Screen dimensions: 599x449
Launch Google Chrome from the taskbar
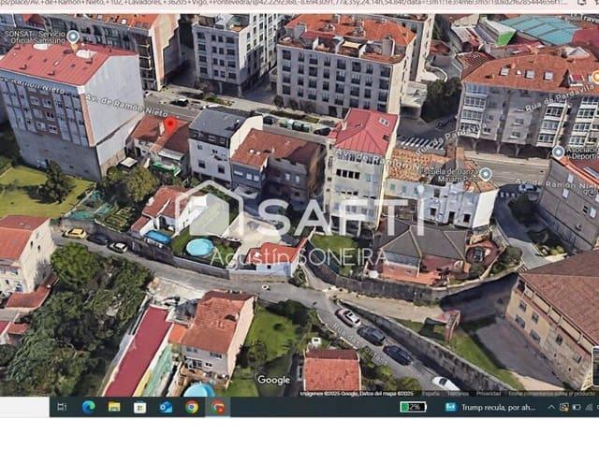pos(192,407)
